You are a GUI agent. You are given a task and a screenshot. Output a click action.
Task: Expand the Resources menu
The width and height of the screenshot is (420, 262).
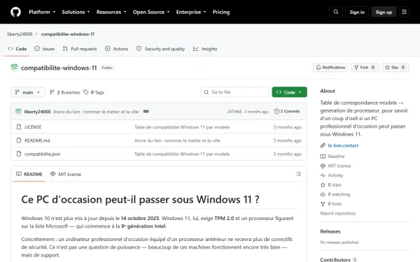click(111, 12)
